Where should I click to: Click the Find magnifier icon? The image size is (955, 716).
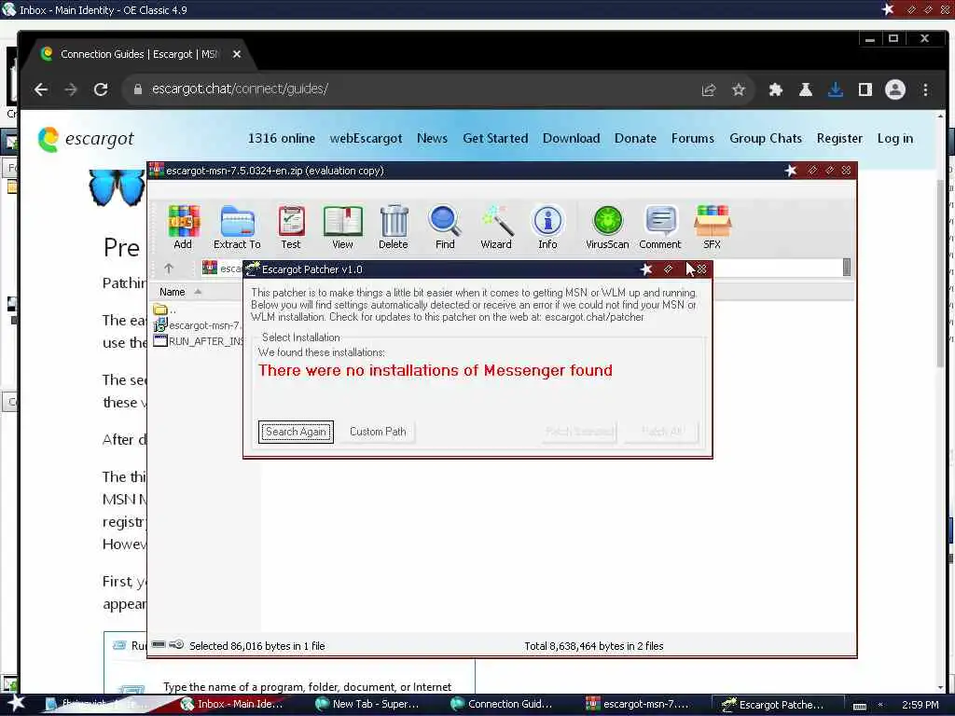pos(445,227)
